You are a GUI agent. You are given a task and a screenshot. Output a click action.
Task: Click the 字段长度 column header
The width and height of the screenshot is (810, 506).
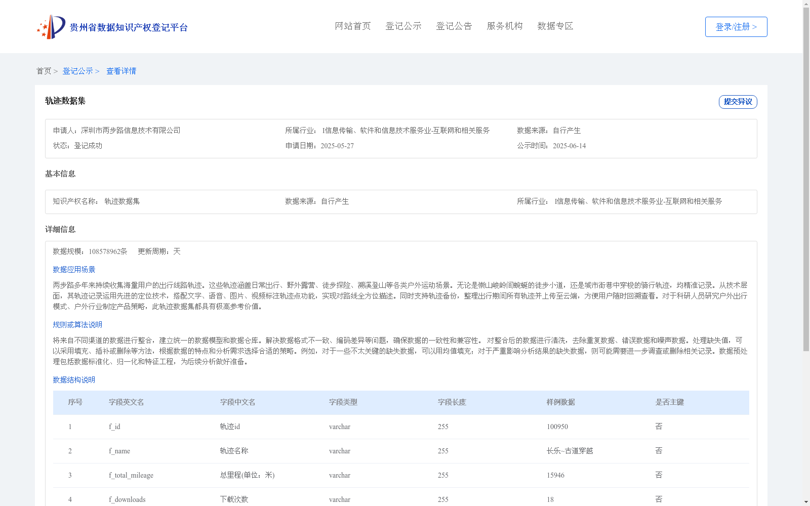point(452,402)
